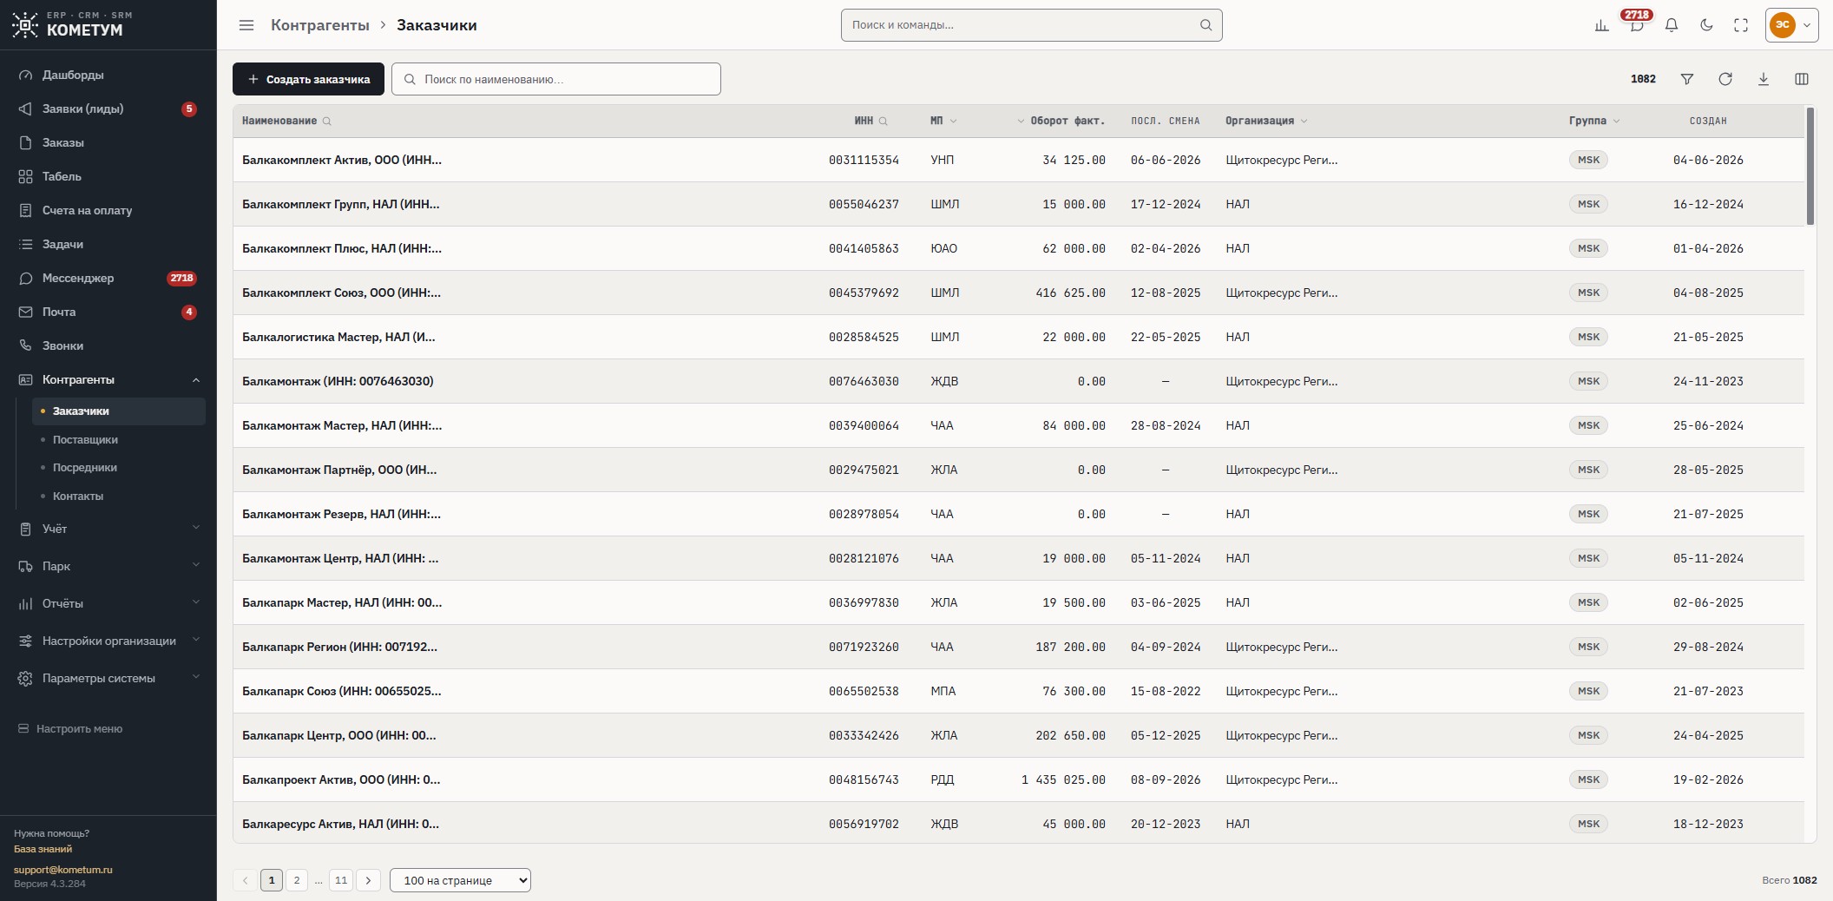Click the Создать заказчика button
Image resolution: width=1833 pixels, height=901 pixels.
coord(308,79)
